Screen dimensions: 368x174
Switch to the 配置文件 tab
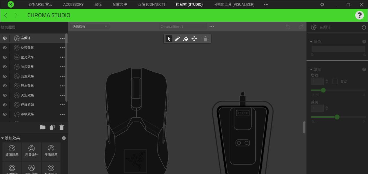[x=120, y=4]
